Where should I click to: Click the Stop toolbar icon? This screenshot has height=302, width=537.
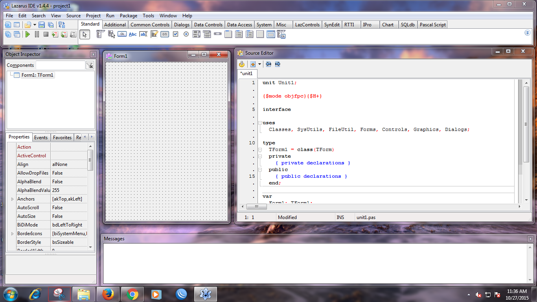pyautogui.click(x=46, y=34)
